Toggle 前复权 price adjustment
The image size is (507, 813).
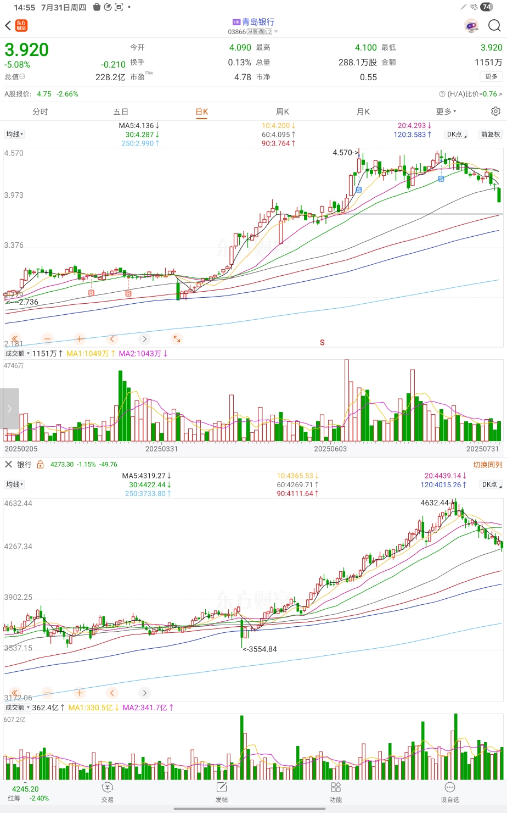point(491,134)
